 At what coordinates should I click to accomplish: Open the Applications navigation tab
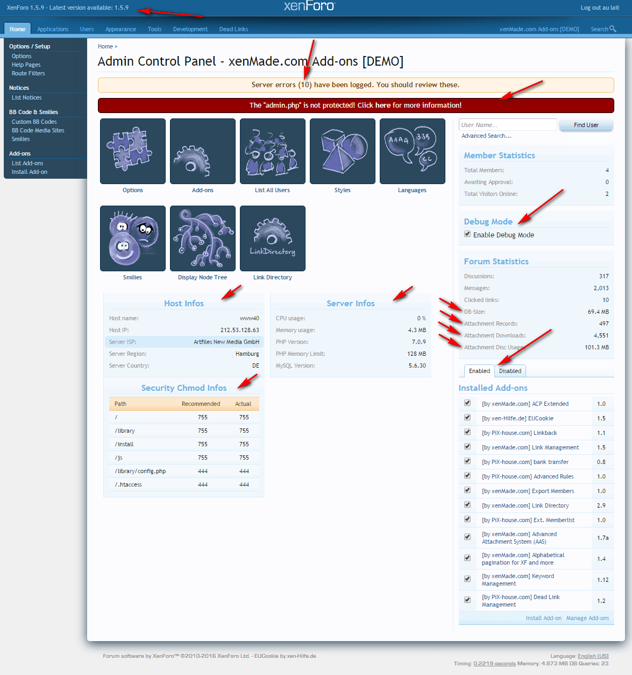[x=53, y=29]
